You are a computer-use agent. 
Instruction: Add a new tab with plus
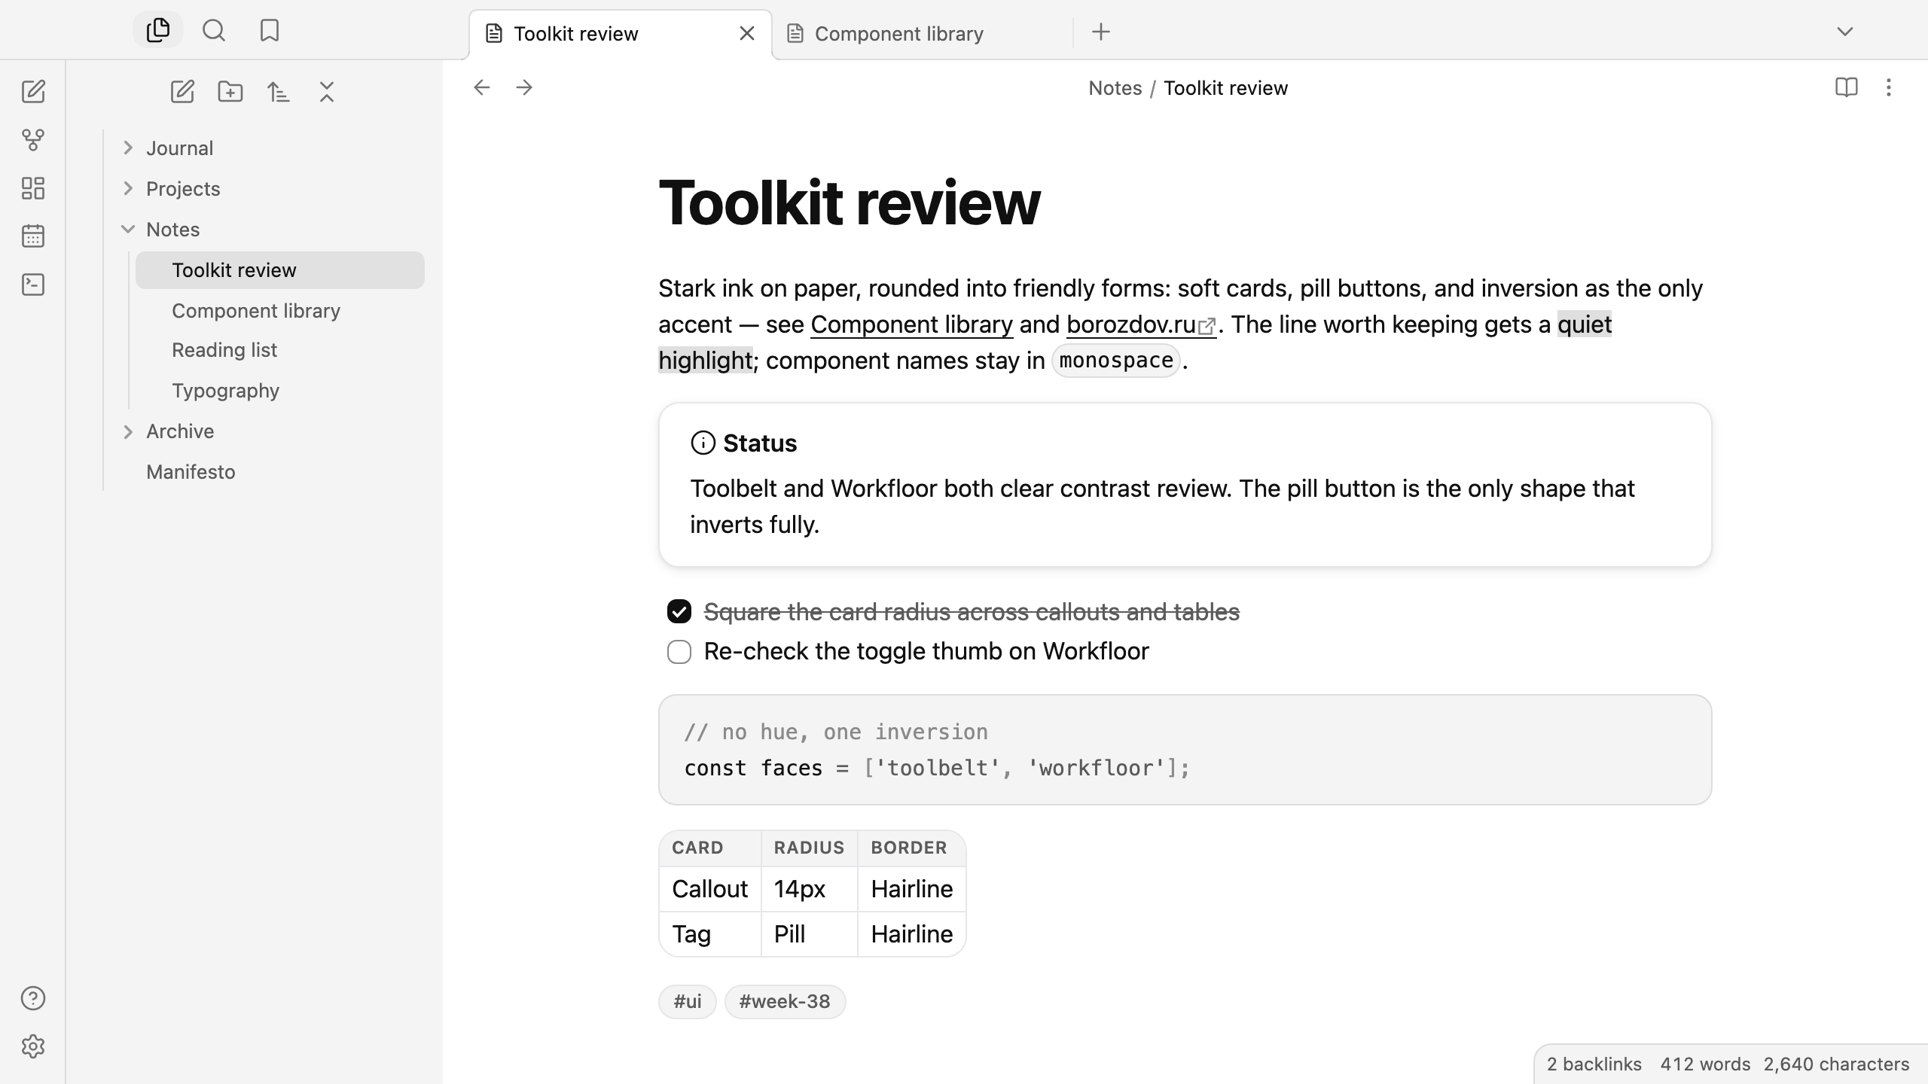click(1101, 32)
